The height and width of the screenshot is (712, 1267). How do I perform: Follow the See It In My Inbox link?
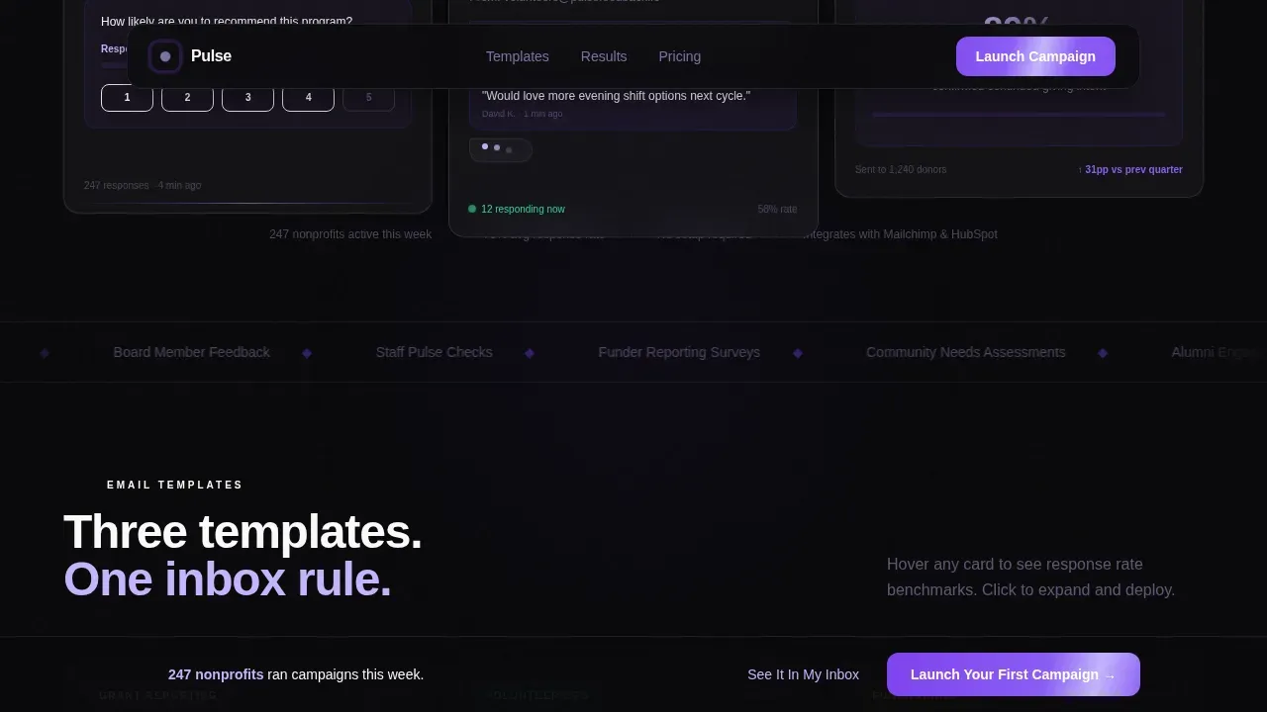pyautogui.click(x=803, y=674)
